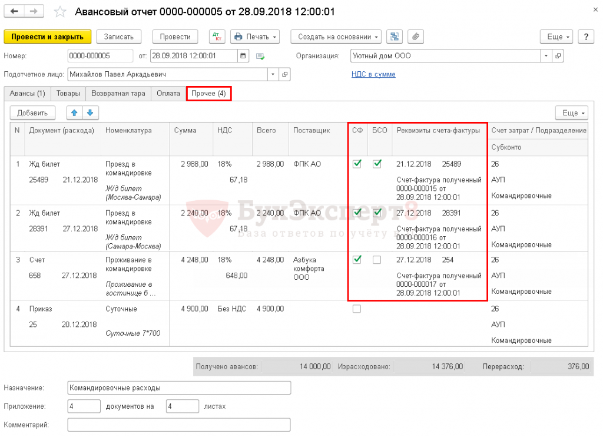Toggle СФ checkbox for Жд билет 25489
The height and width of the screenshot is (437, 603).
(357, 164)
